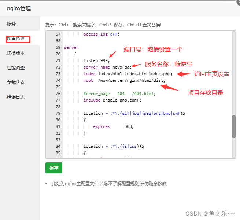Click location line with js|css pattern
240x220 pixels.
tap(114, 146)
